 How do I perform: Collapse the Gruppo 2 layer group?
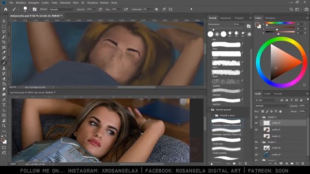pos(261,117)
